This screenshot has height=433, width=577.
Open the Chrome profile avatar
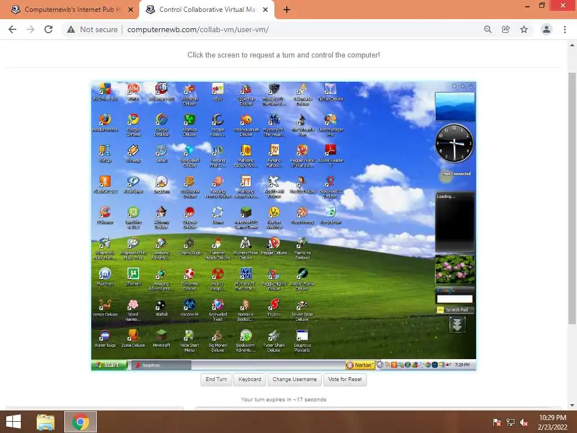pyautogui.click(x=547, y=29)
